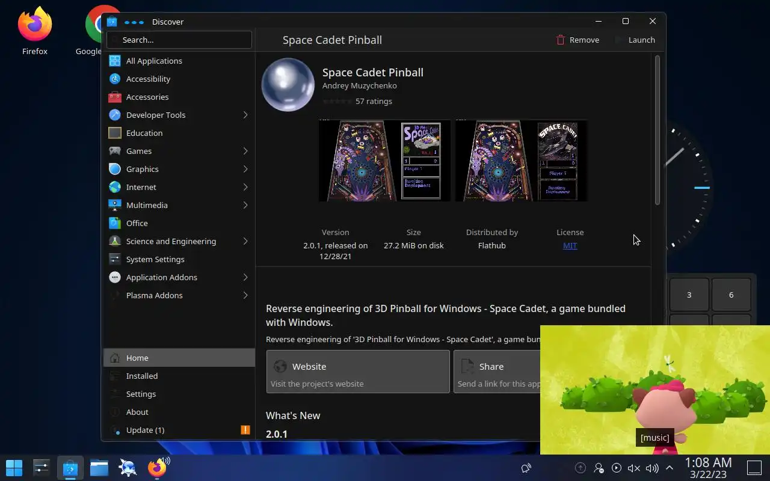Click the Science and Engineering flask icon
This screenshot has height=481, width=770.
115,241
